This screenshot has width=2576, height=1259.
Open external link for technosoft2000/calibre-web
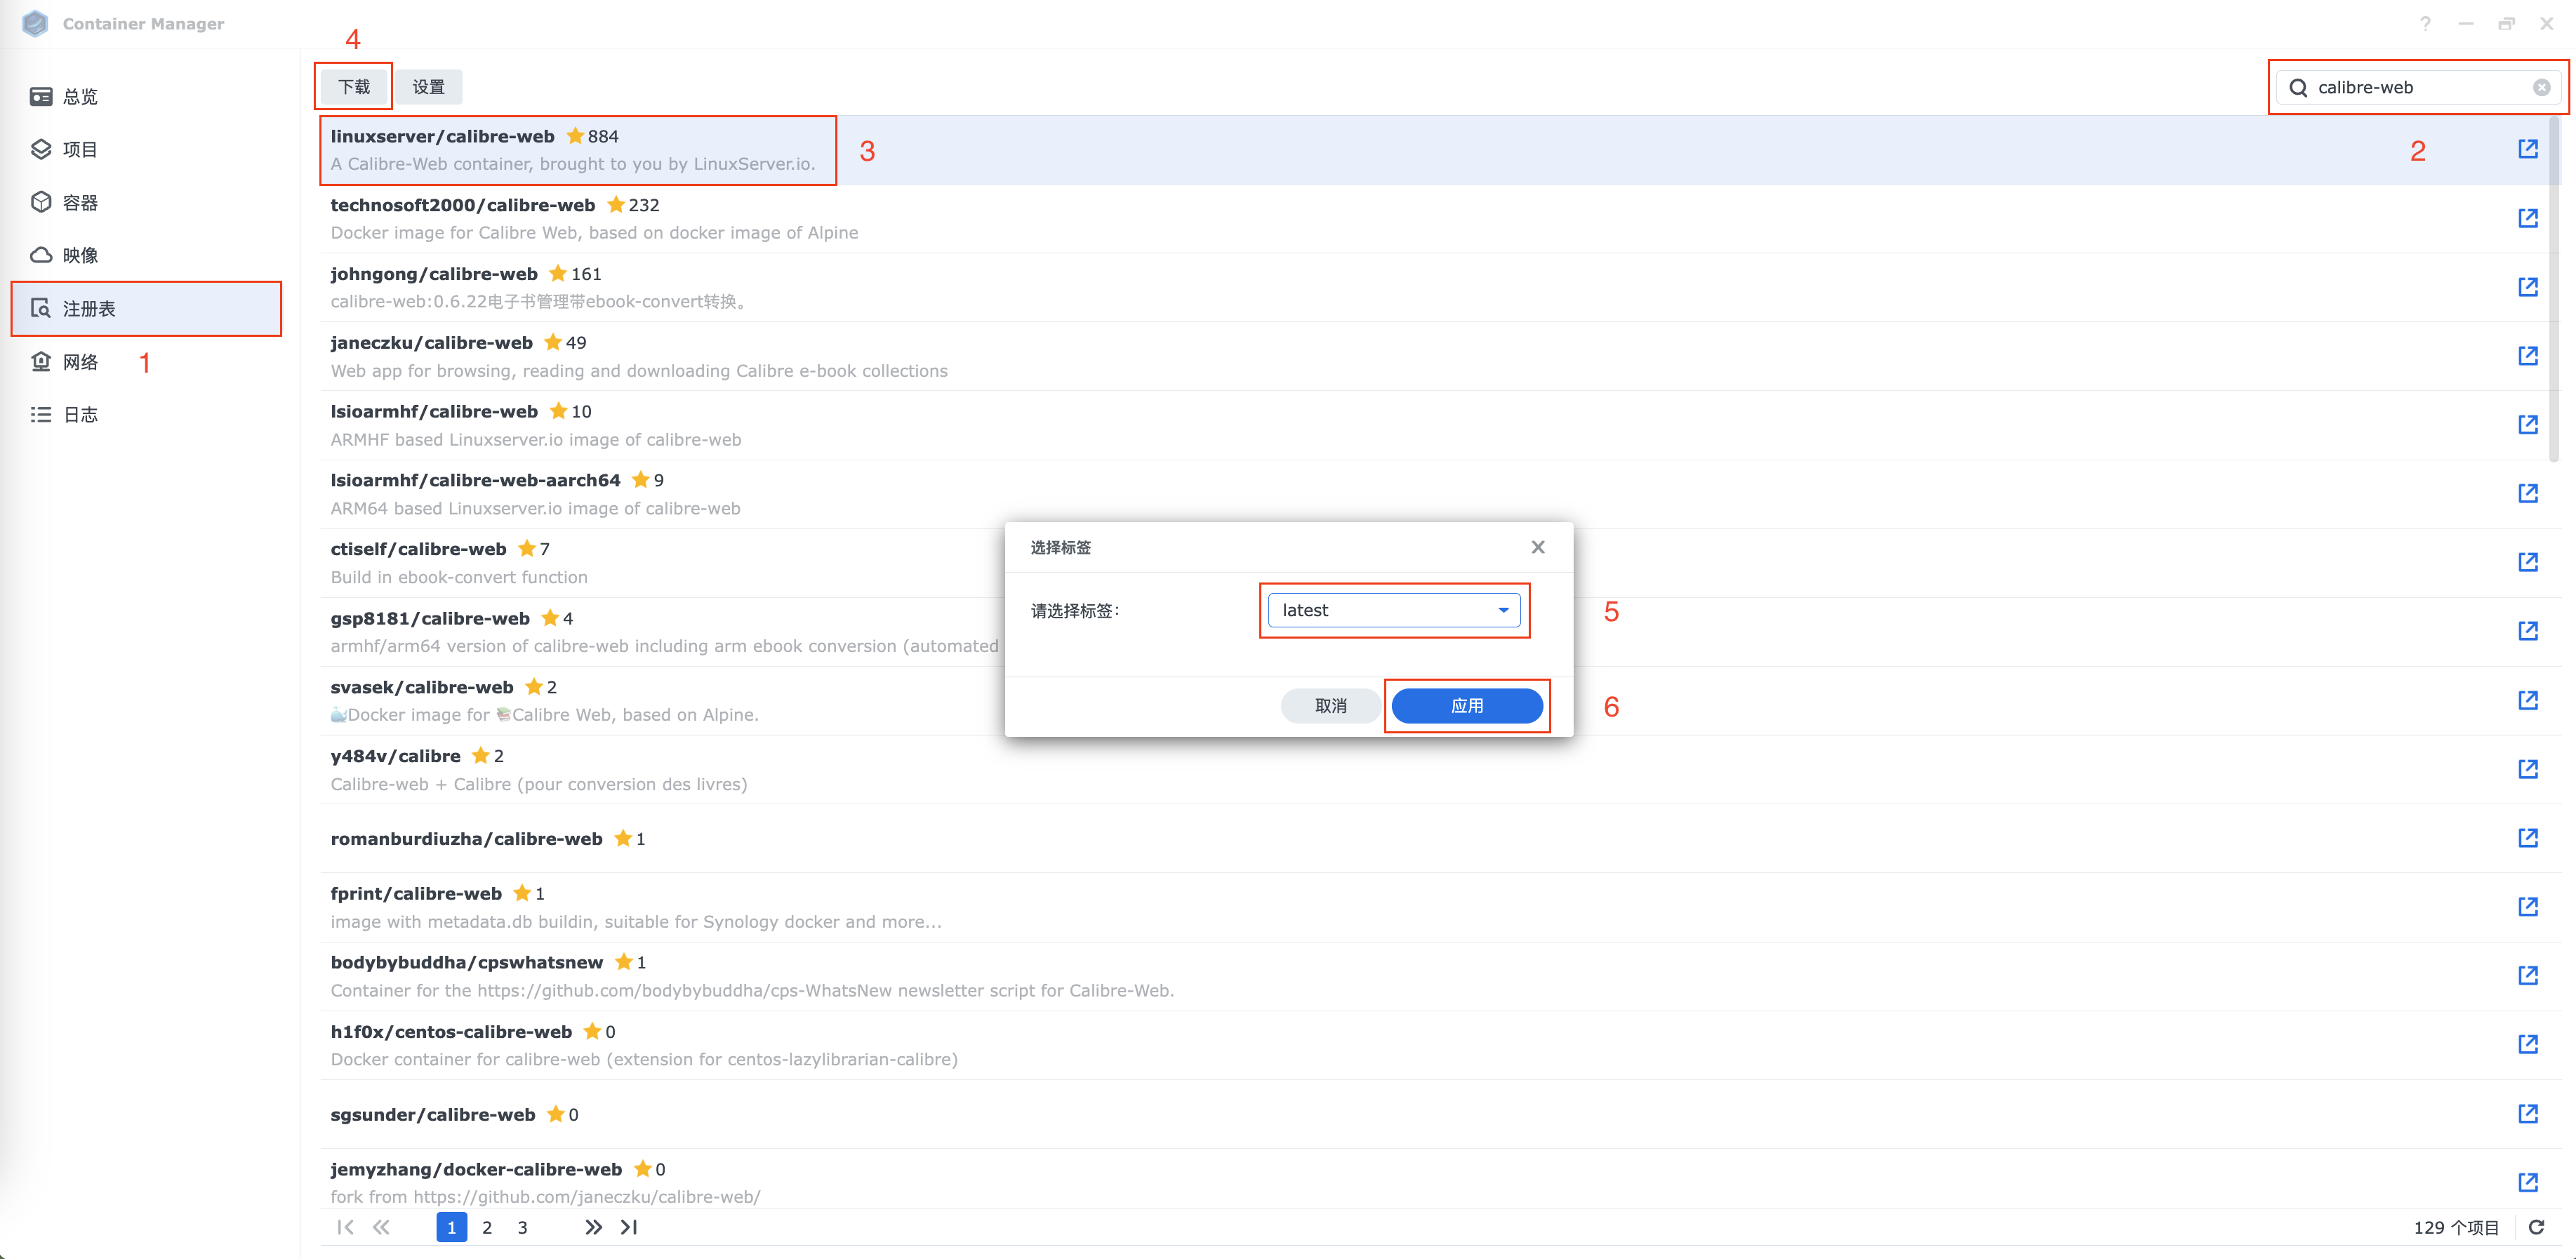click(x=2527, y=218)
